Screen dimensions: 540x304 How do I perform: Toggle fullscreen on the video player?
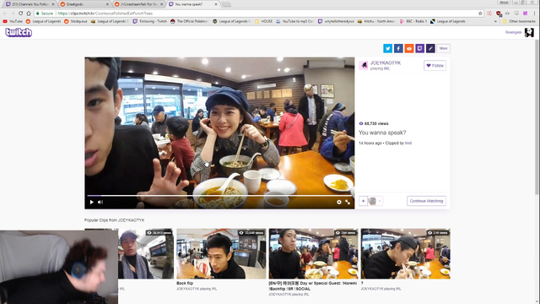348,203
